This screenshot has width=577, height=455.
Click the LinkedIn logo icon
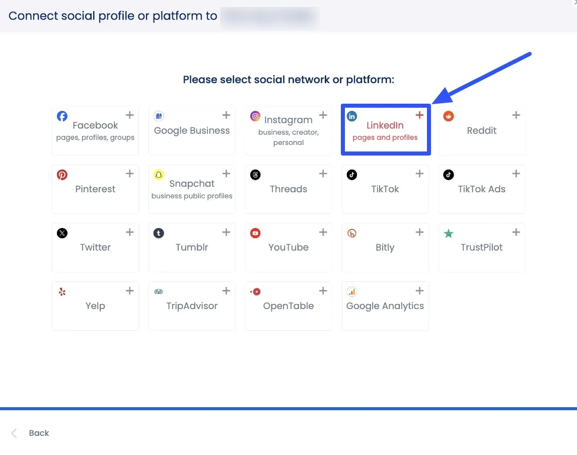point(352,116)
